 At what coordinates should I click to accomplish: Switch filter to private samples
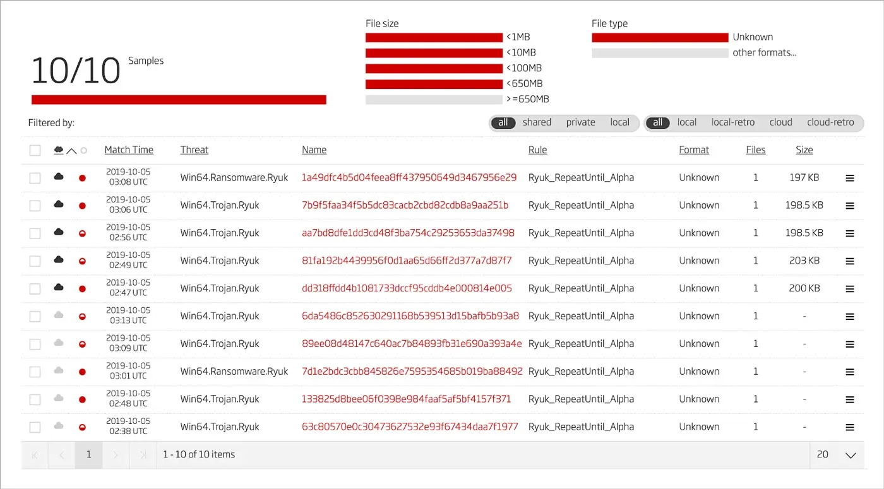click(580, 122)
